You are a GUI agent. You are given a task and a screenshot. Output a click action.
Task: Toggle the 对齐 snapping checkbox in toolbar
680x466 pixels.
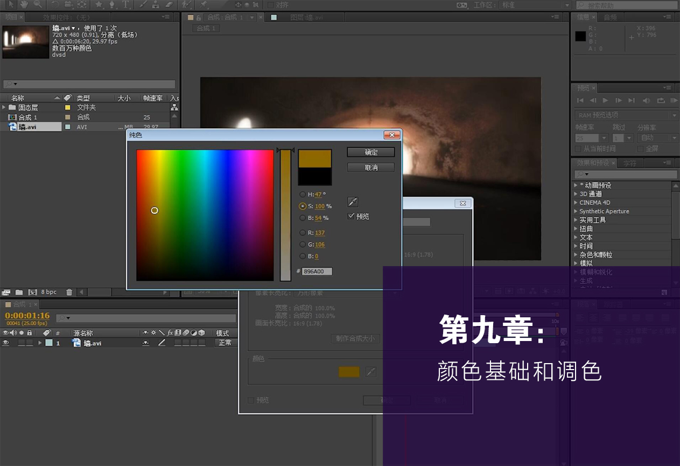[x=270, y=5]
